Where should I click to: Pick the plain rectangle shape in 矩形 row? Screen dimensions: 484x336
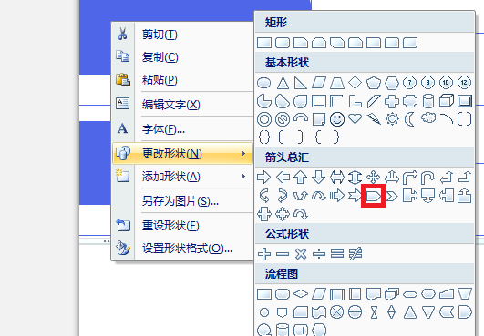pos(264,43)
